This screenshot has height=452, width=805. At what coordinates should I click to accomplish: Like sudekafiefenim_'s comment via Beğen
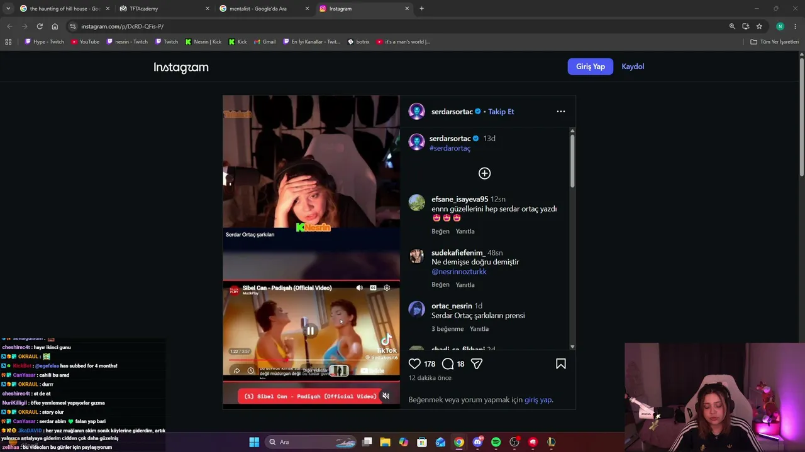440,285
